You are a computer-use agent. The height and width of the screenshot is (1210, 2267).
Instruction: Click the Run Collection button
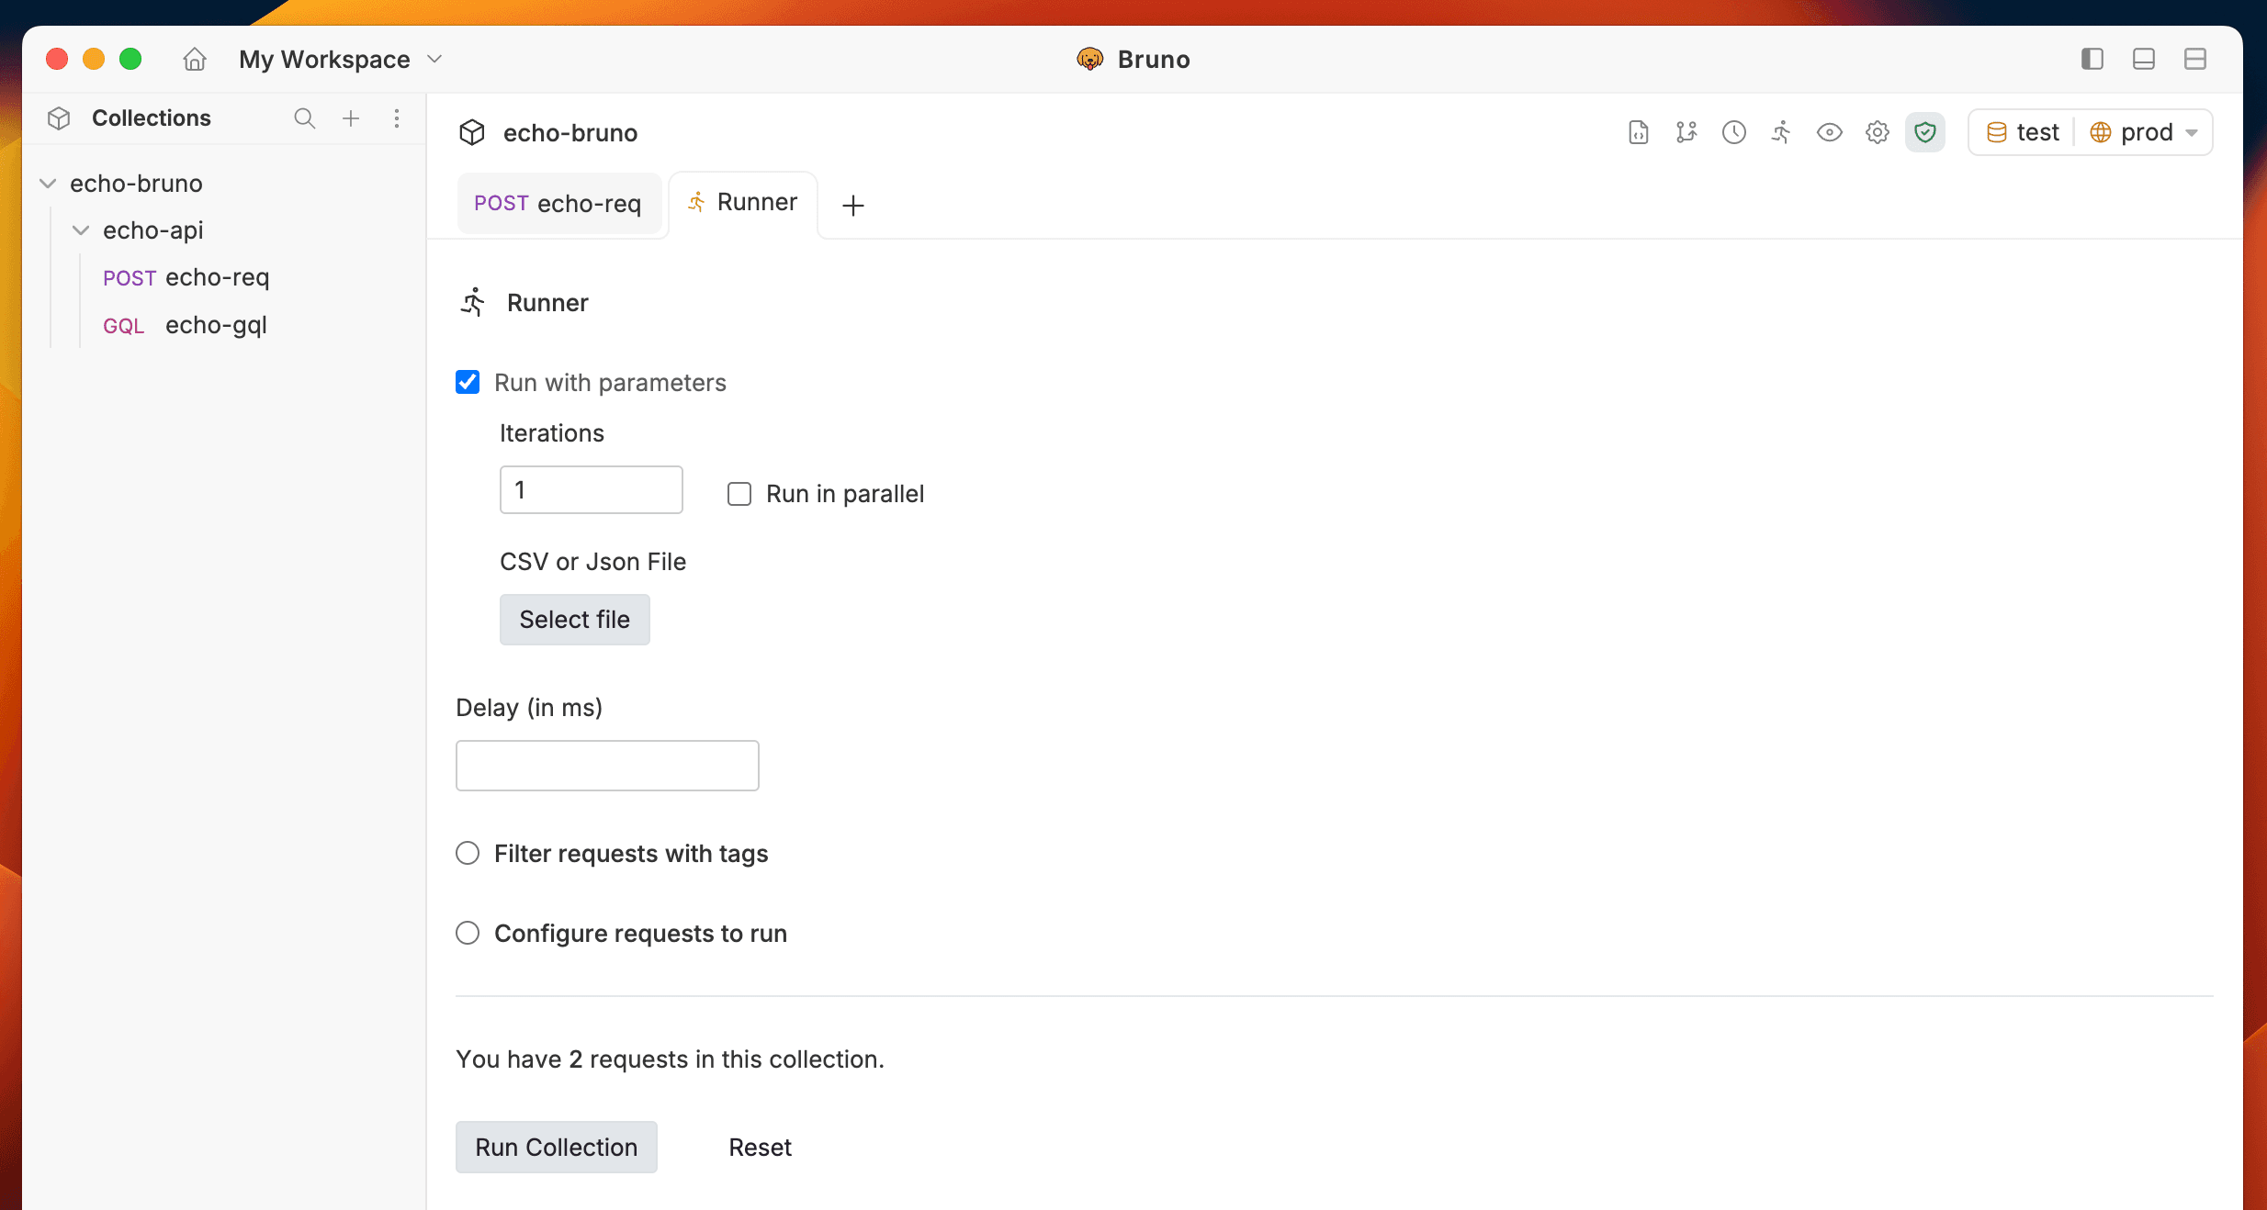point(556,1147)
